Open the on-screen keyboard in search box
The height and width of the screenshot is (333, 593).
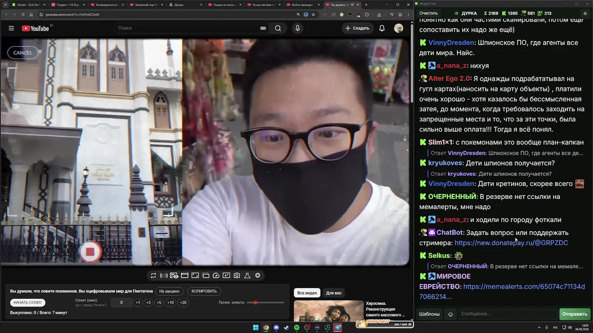click(263, 28)
